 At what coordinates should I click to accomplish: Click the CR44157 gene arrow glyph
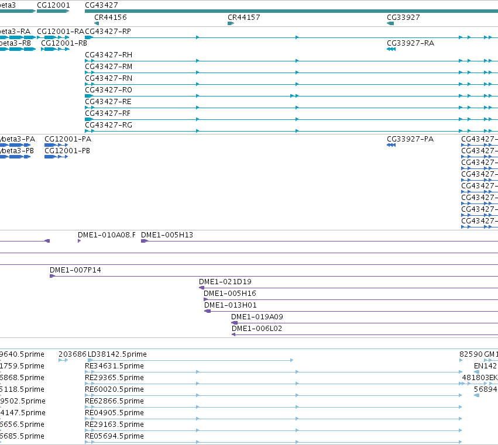tap(231, 23)
